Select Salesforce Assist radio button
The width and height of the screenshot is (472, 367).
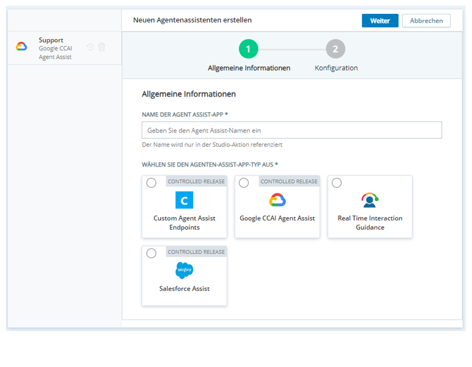tap(151, 253)
